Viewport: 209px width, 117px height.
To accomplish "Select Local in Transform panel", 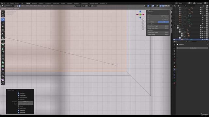I will [x=163, y=22].
